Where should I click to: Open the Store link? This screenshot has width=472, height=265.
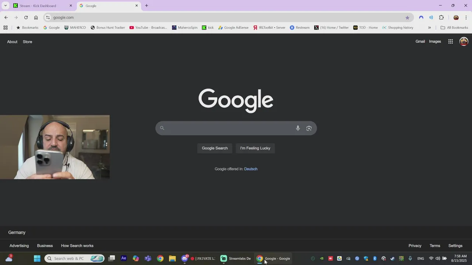click(27, 42)
